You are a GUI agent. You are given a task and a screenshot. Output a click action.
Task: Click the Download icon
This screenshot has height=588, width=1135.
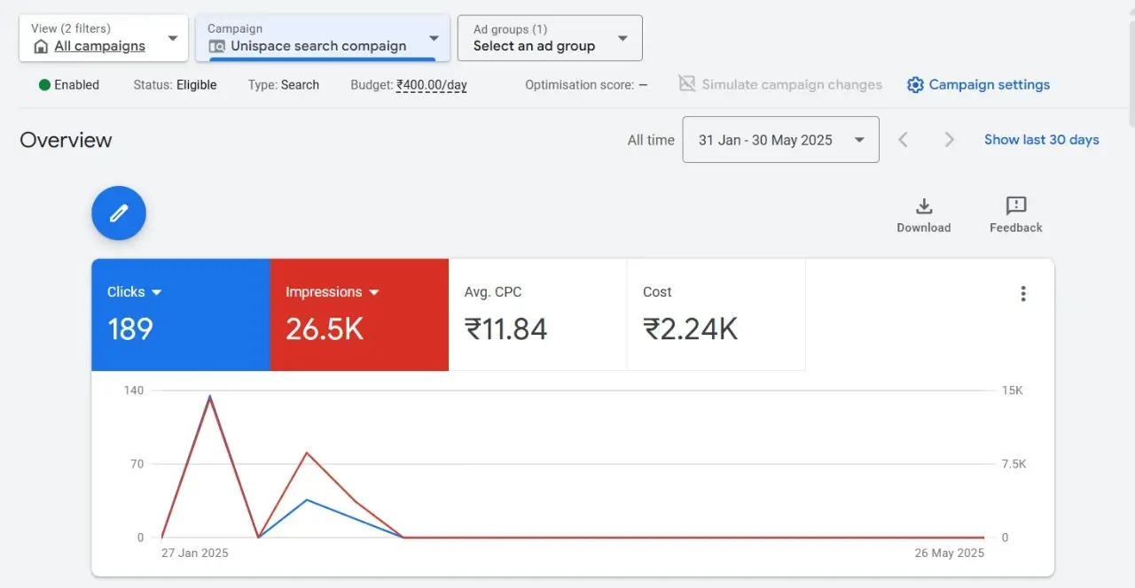tap(923, 206)
